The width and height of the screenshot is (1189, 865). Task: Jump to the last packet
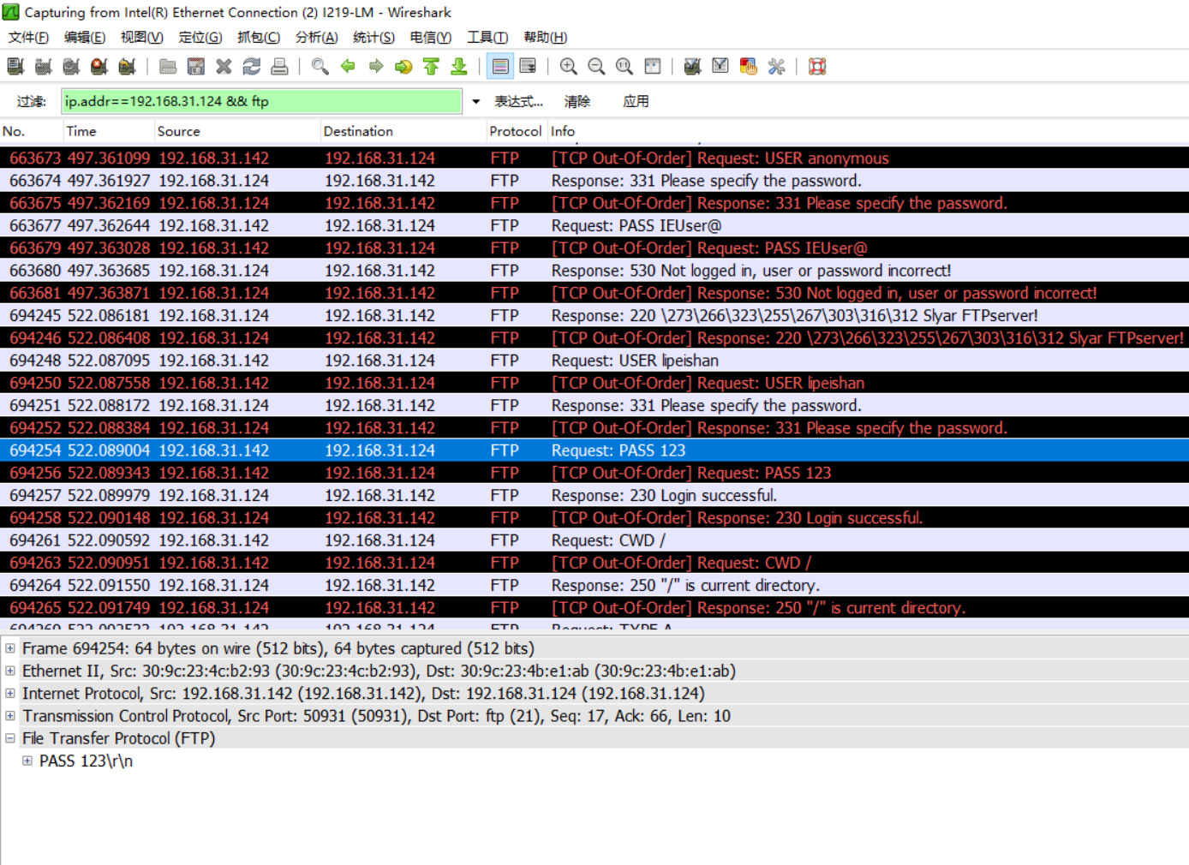[459, 67]
